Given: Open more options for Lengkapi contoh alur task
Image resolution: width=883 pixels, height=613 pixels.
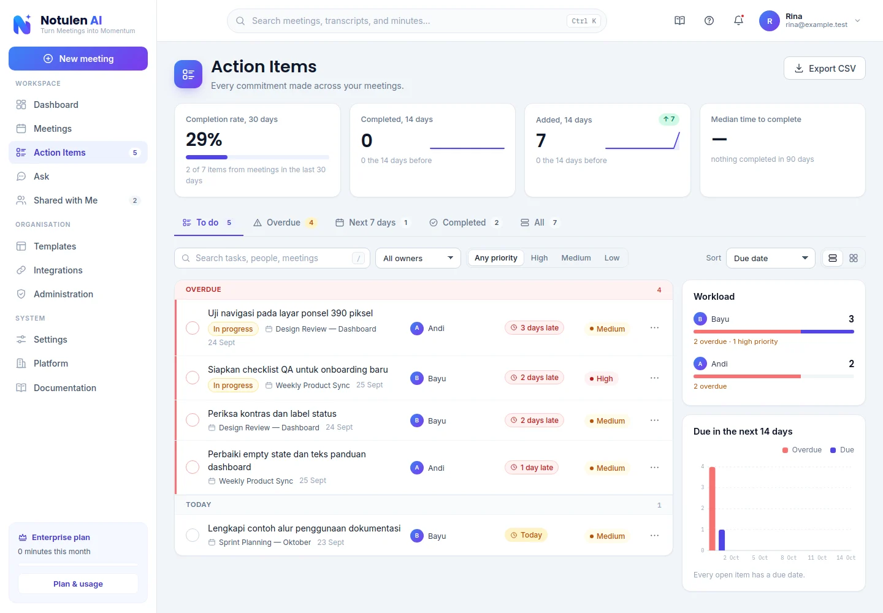Looking at the screenshot, I should tap(655, 536).
